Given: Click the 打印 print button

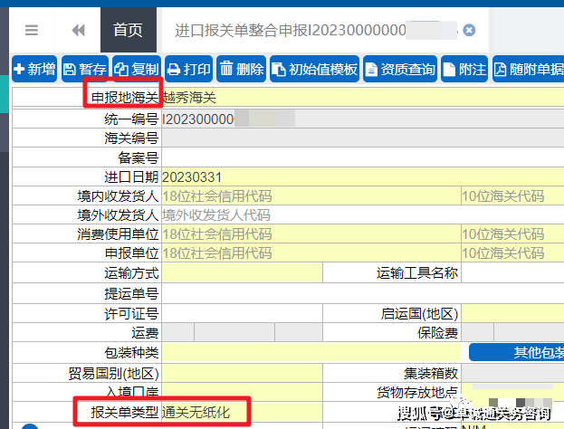Looking at the screenshot, I should coord(189,69).
